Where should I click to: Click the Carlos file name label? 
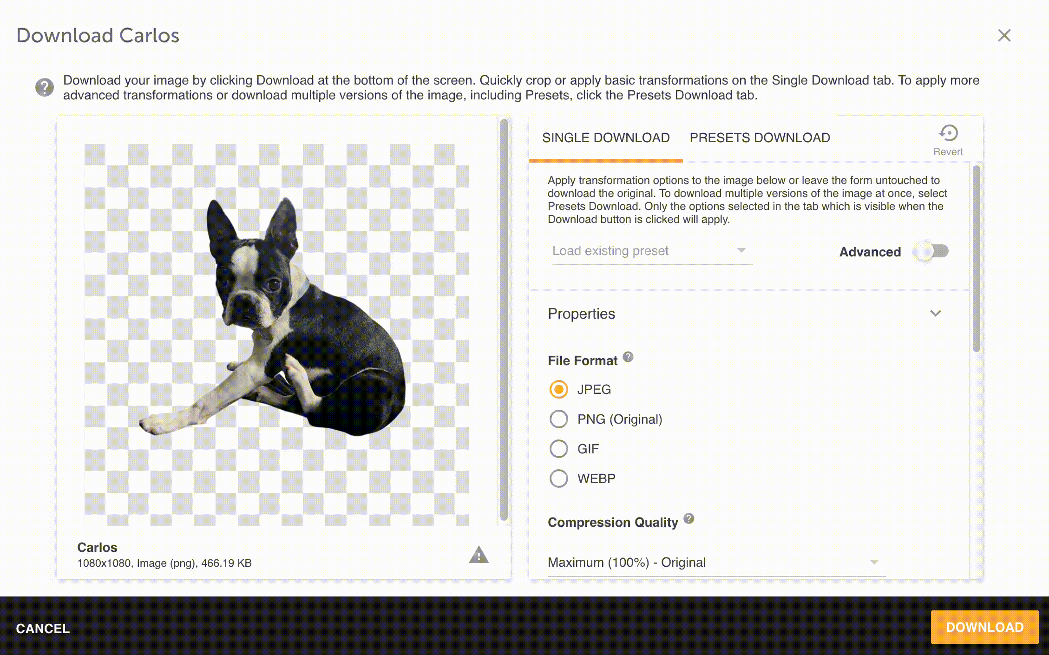coord(97,547)
